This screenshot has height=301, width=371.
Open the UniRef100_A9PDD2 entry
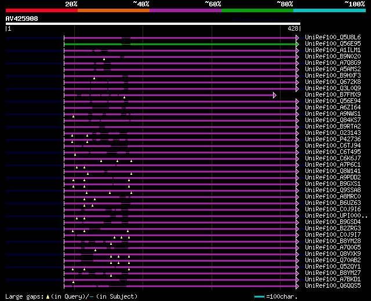[333, 178]
